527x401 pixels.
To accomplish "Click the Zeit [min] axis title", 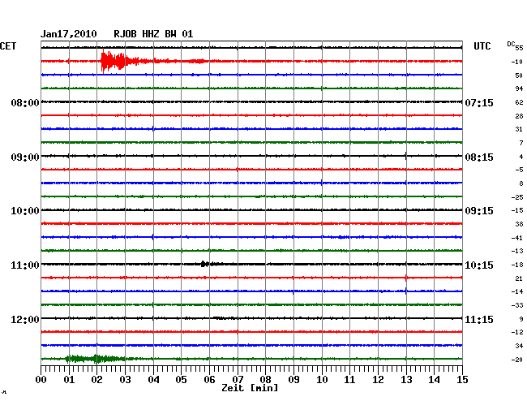I will click(x=250, y=388).
